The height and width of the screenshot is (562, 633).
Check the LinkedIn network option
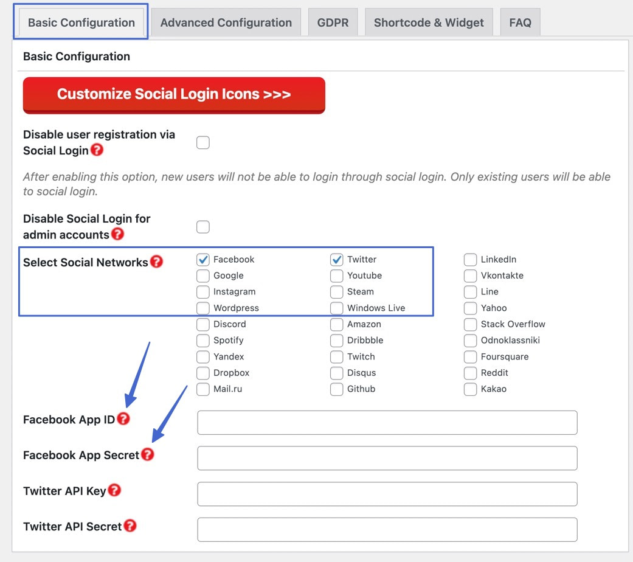pyautogui.click(x=470, y=259)
